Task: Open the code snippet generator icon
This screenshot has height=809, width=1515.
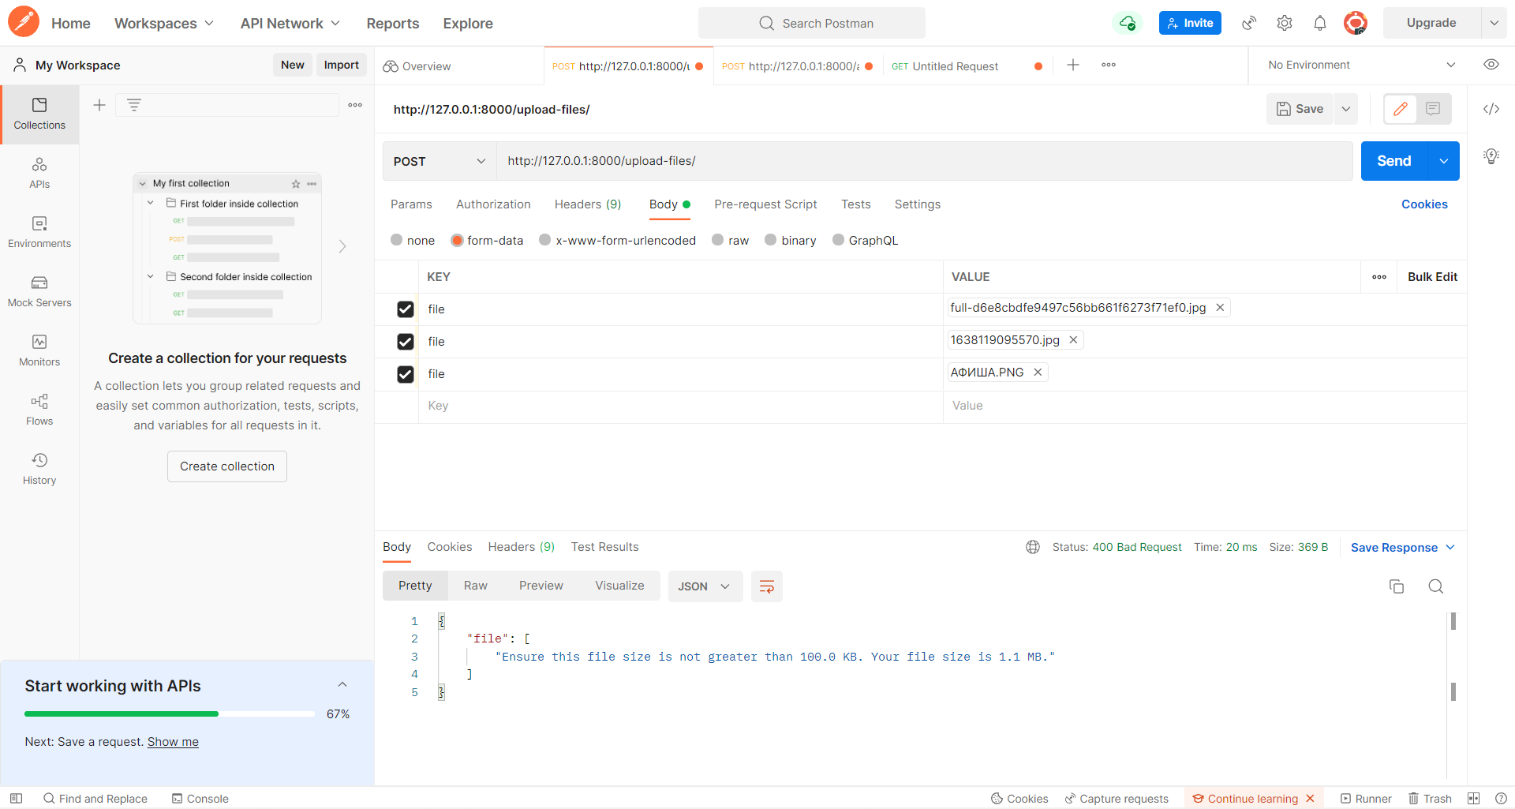Action: 1491,109
